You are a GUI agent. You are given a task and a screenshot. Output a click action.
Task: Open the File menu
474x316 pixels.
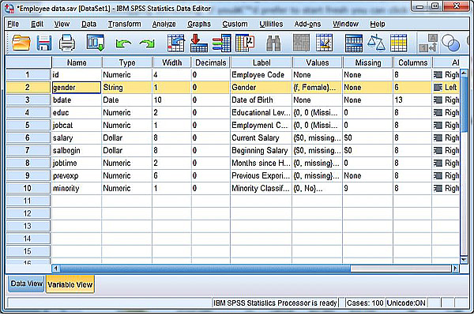(13, 24)
